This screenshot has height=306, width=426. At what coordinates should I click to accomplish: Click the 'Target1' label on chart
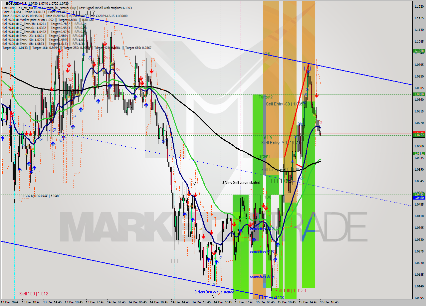click(x=264, y=156)
